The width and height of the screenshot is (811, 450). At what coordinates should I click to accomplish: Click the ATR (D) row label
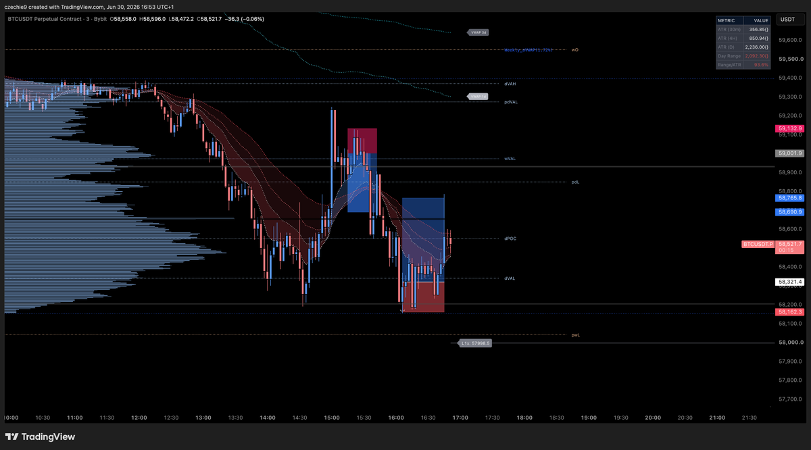pyautogui.click(x=726, y=47)
